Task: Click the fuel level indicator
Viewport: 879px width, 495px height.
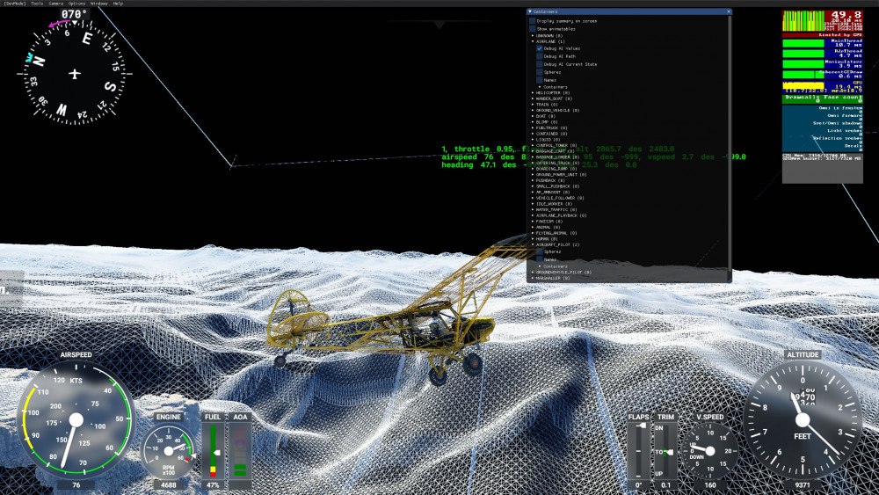Action: pyautogui.click(x=213, y=451)
